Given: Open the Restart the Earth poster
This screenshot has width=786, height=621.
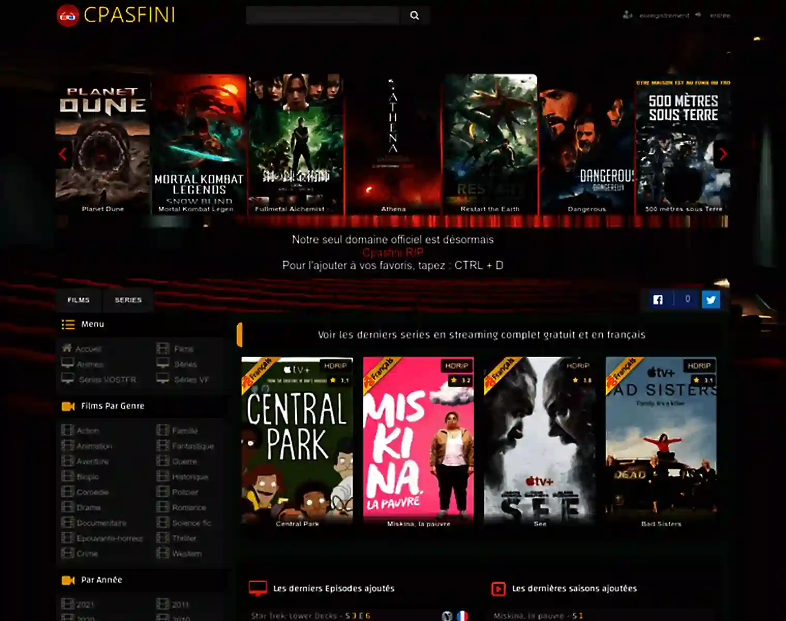Looking at the screenshot, I should [x=490, y=144].
